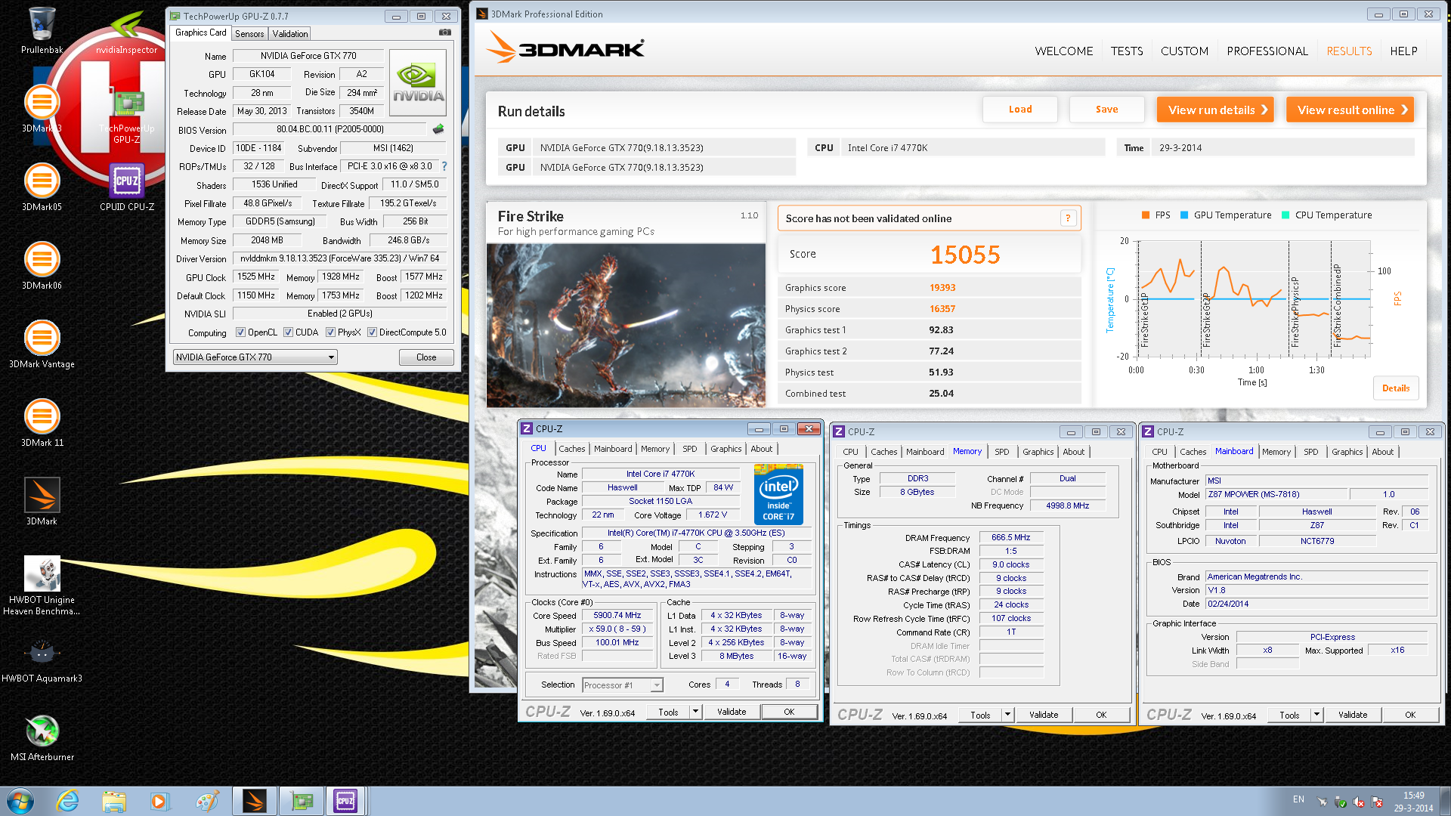
Task: Open the Prullenbak recycle bin icon
Action: coord(42,31)
